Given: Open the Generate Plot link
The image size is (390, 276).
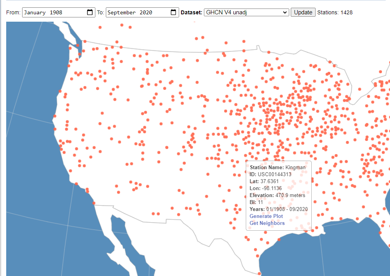Looking at the screenshot, I should tap(266, 216).
